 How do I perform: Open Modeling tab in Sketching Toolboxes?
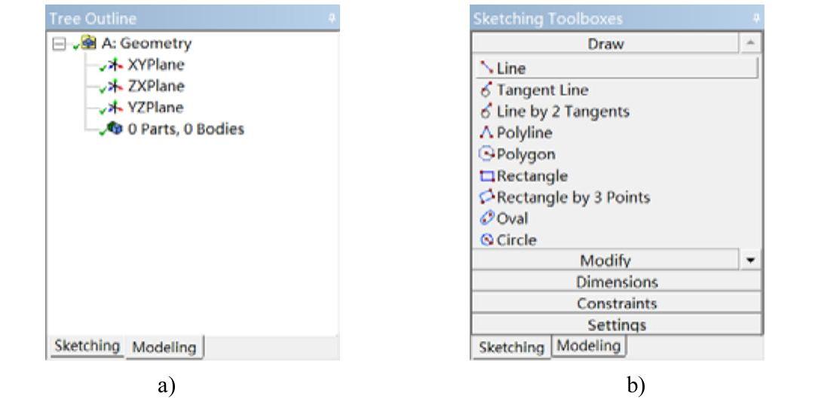589,346
